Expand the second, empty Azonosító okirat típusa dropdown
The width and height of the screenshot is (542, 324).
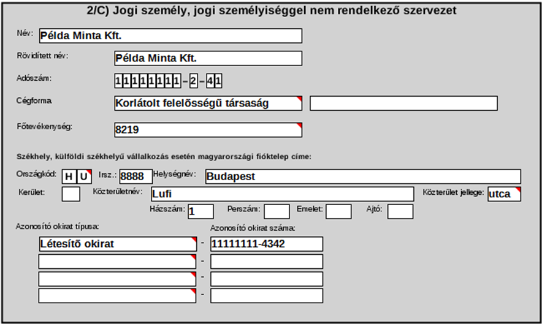(x=117, y=262)
